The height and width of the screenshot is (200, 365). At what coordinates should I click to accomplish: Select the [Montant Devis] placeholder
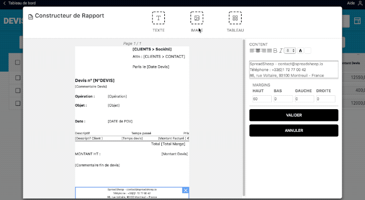pyautogui.click(x=175, y=154)
